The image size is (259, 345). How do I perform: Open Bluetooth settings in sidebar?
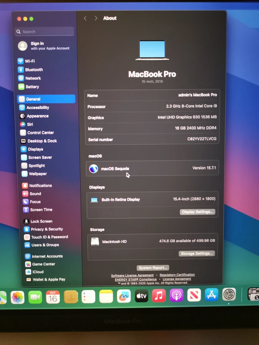click(x=30, y=70)
